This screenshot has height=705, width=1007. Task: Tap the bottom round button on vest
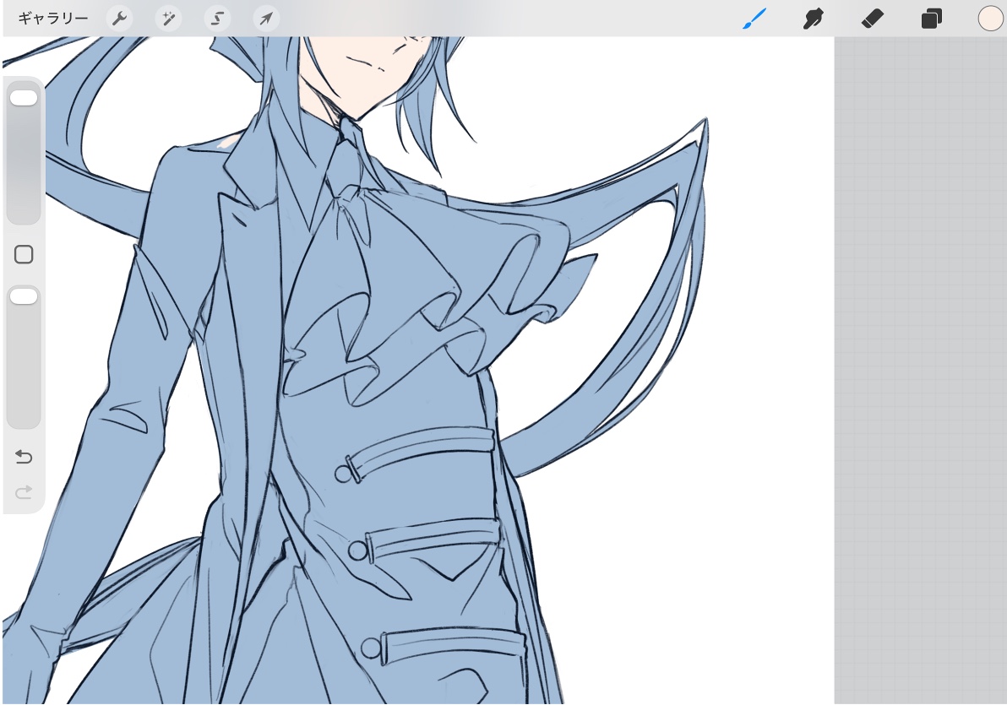pos(371,648)
